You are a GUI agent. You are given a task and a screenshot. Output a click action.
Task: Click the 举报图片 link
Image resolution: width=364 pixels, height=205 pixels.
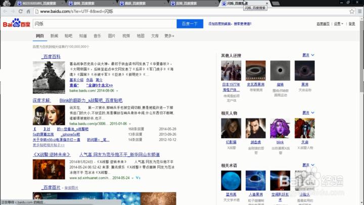coord(71,188)
